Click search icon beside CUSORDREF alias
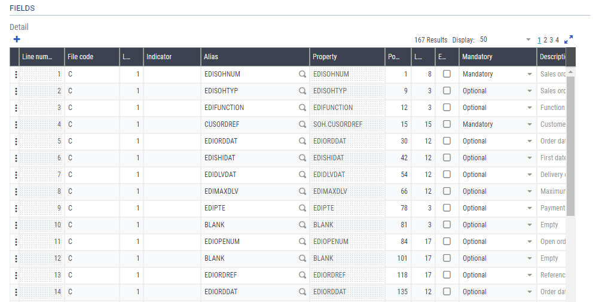This screenshot has height=302, width=599. click(302, 124)
